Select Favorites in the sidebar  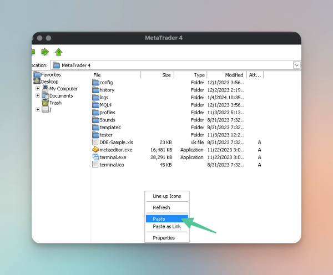coord(51,74)
